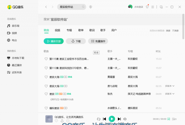Click the search magnifier icon
This screenshot has width=185, height=125.
point(83,7)
